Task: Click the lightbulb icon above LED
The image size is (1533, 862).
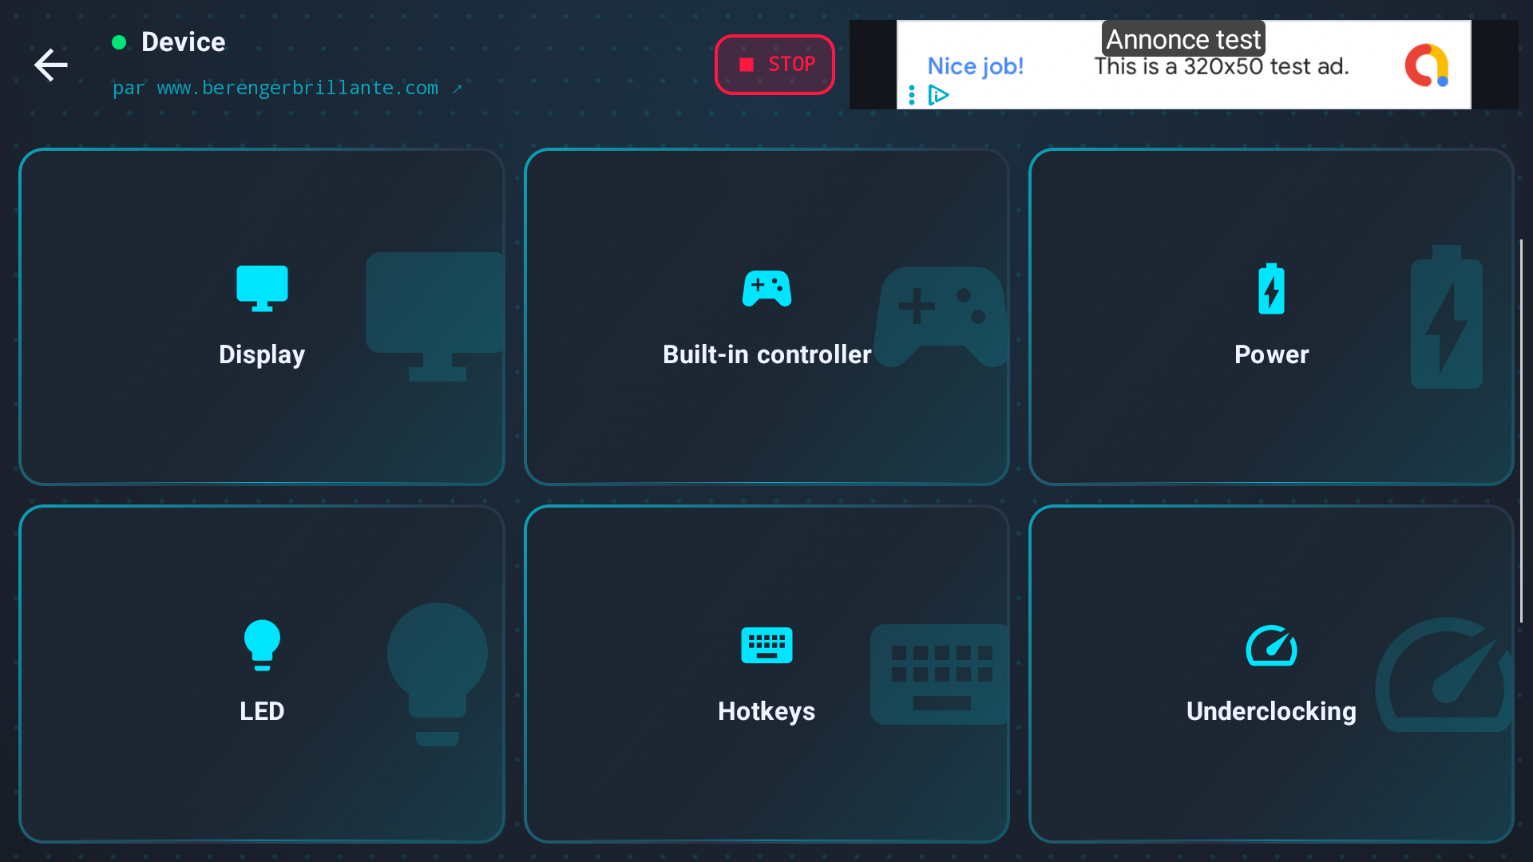Action: [x=262, y=645]
